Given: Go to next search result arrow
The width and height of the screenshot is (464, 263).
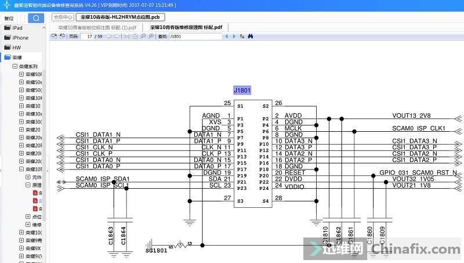Looking at the screenshot, I should [234, 36].
